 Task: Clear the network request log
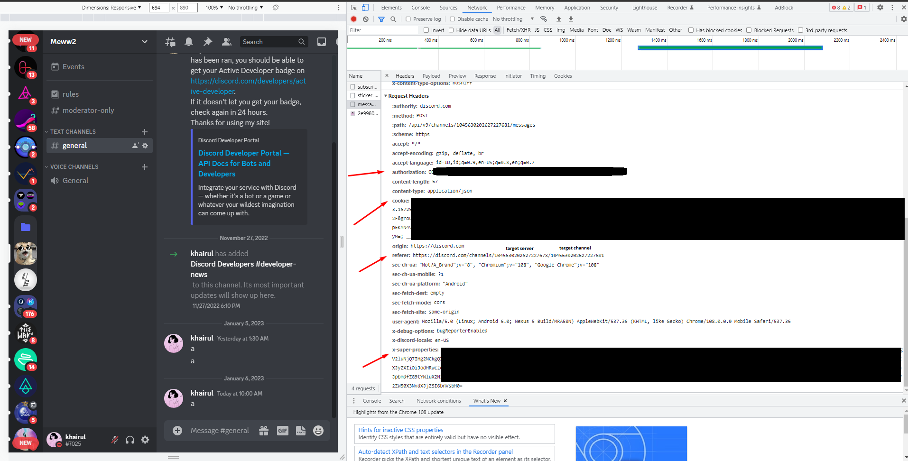[366, 19]
